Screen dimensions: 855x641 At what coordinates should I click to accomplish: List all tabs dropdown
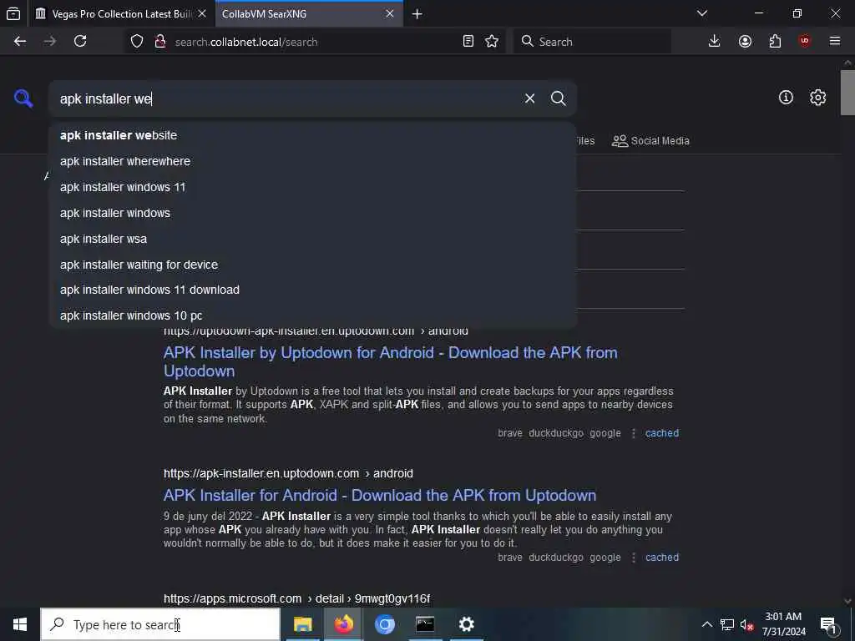[x=702, y=13]
